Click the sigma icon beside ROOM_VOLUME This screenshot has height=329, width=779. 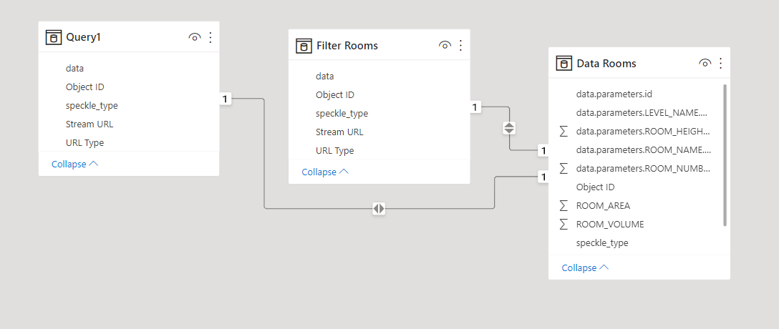click(x=563, y=224)
